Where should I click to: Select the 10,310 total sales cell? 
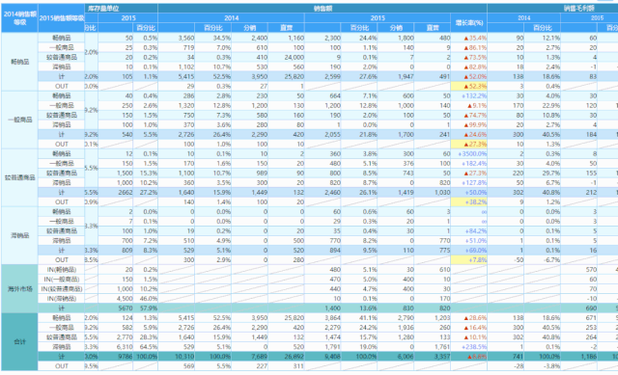tap(176, 357)
